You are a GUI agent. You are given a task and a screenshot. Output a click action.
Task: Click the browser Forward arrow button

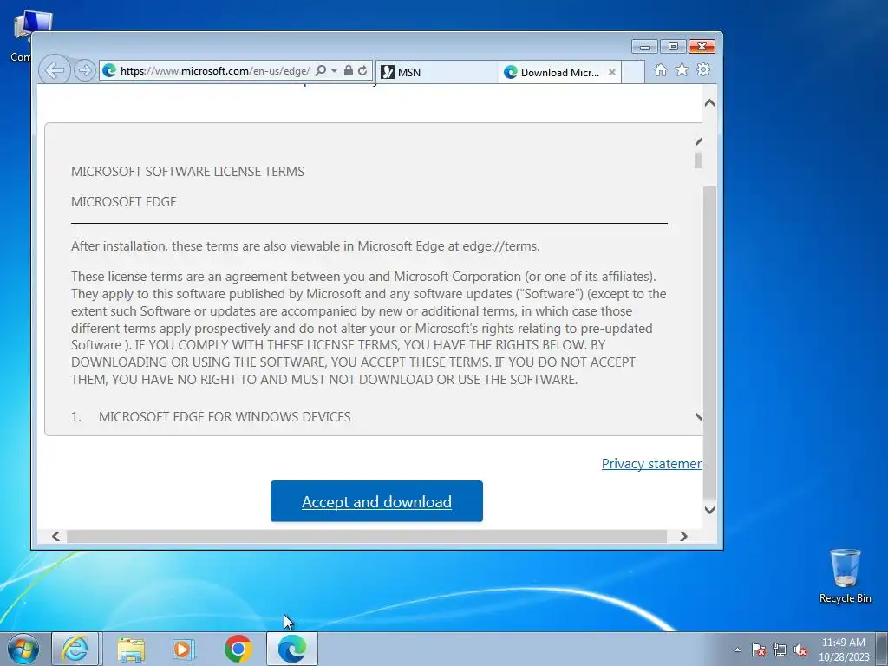tap(84, 70)
